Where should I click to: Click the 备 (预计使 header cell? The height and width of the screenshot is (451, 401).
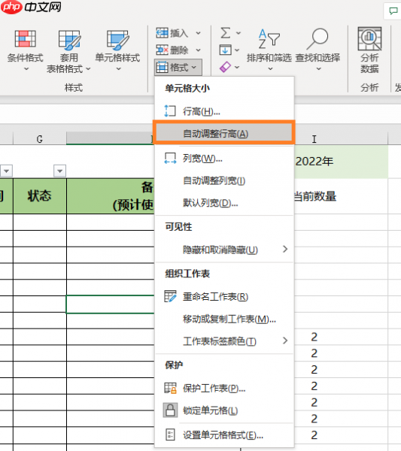[x=111, y=196]
